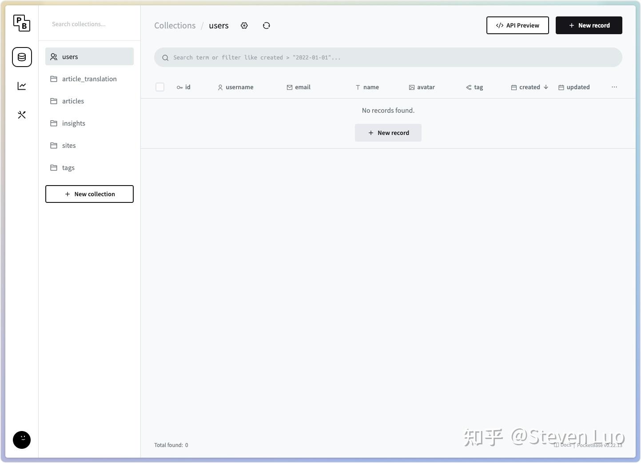Open the Collections database icon in sidebar
Viewport: 641px width, 463px height.
22,57
